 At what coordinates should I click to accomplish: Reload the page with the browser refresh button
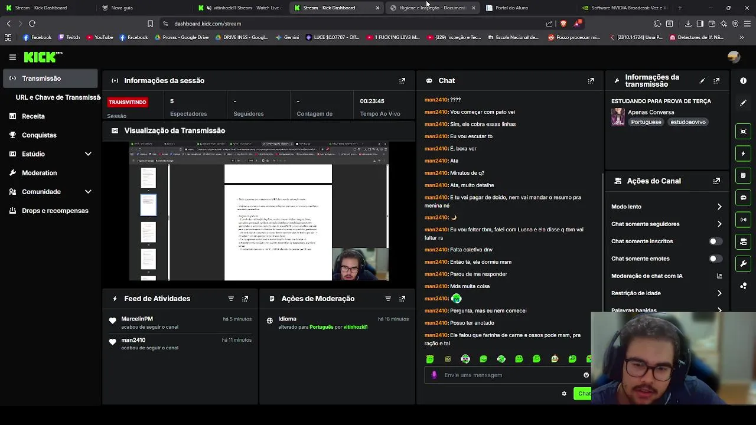click(32, 24)
